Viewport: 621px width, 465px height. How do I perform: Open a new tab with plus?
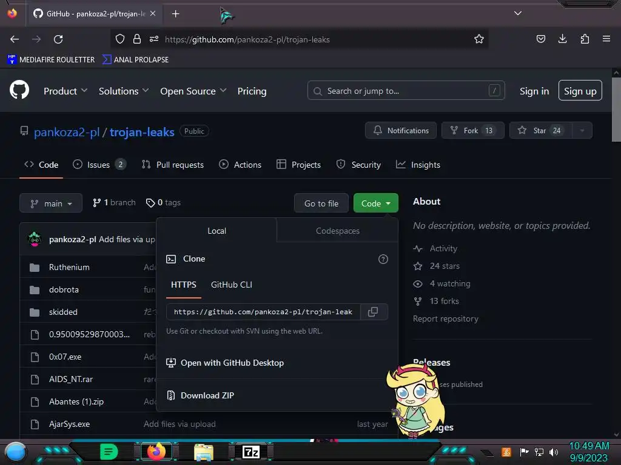point(175,14)
